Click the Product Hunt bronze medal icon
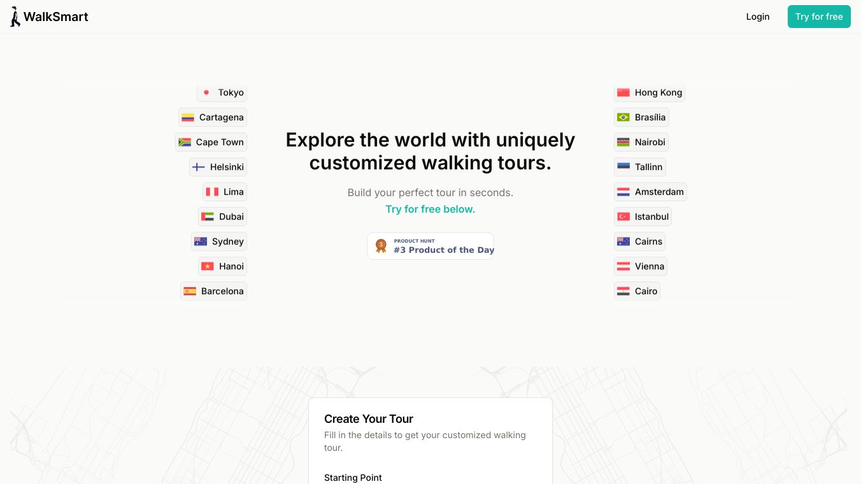Image resolution: width=861 pixels, height=484 pixels. 381,246
